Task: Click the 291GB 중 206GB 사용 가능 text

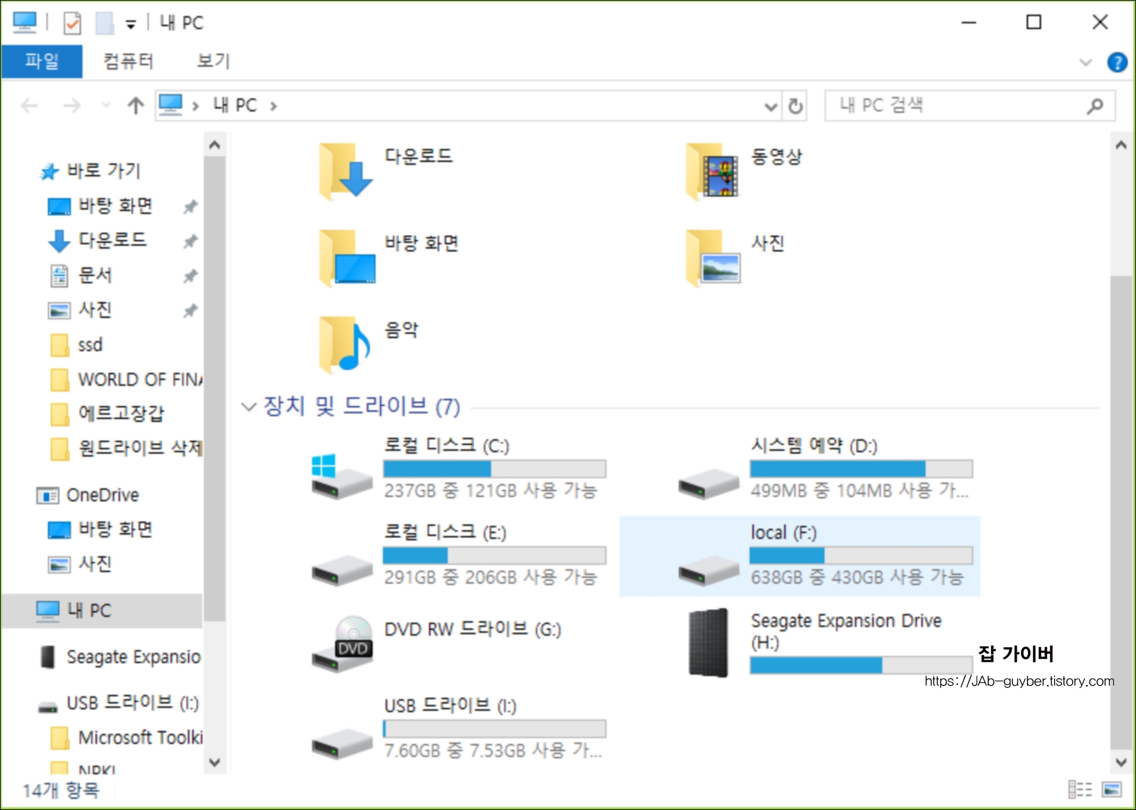Action: pos(490,577)
